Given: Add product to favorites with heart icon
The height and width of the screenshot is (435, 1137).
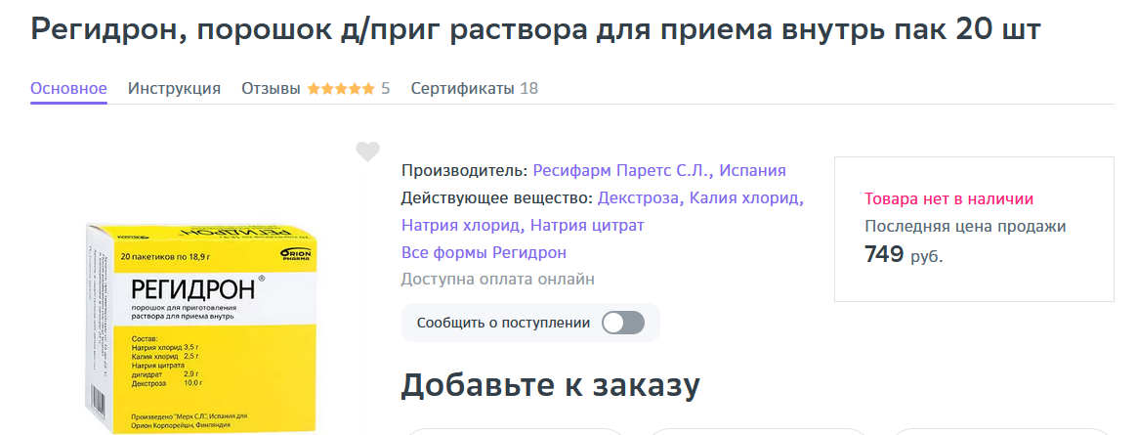Looking at the screenshot, I should pos(367,152).
